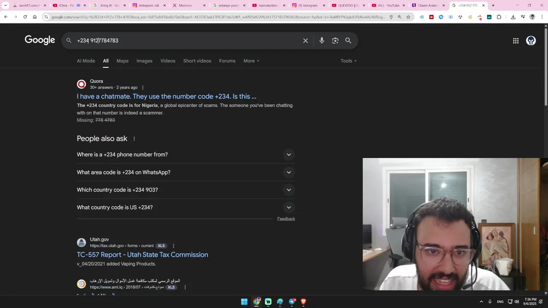Open Chrome from the taskbar
This screenshot has height=308, width=548.
click(x=256, y=302)
